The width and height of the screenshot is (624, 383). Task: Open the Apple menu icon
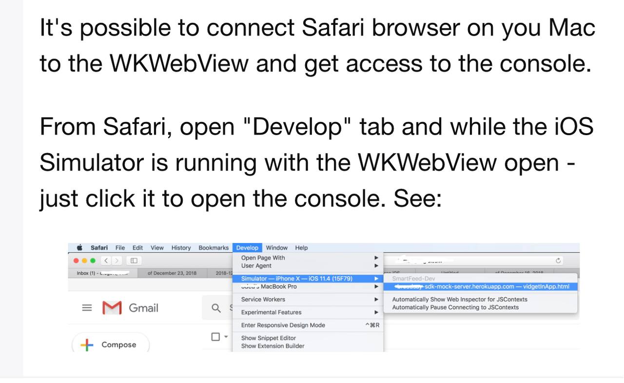pos(80,247)
